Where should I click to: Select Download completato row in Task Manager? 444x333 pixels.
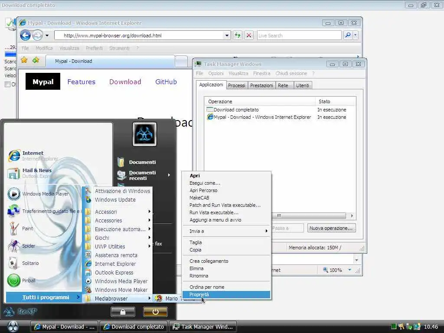click(280, 110)
